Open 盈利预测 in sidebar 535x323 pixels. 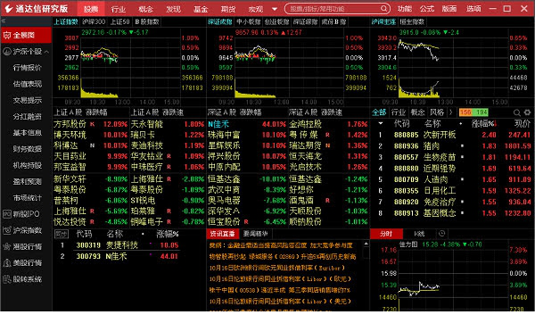point(28,182)
